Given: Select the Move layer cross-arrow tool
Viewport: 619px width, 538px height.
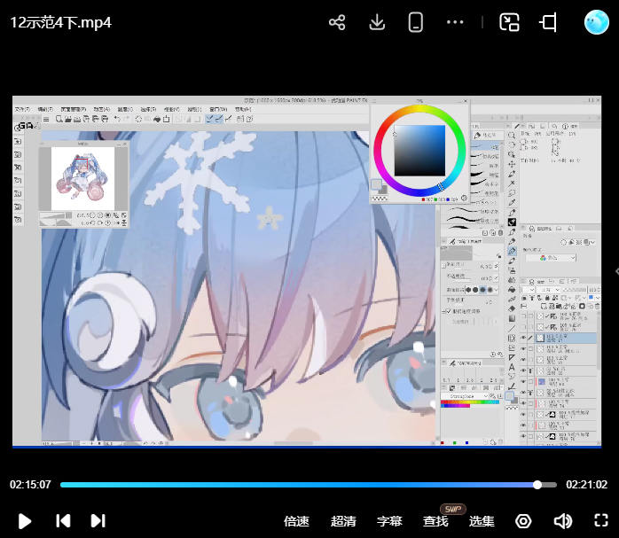Looking at the screenshot, I should click(512, 164).
